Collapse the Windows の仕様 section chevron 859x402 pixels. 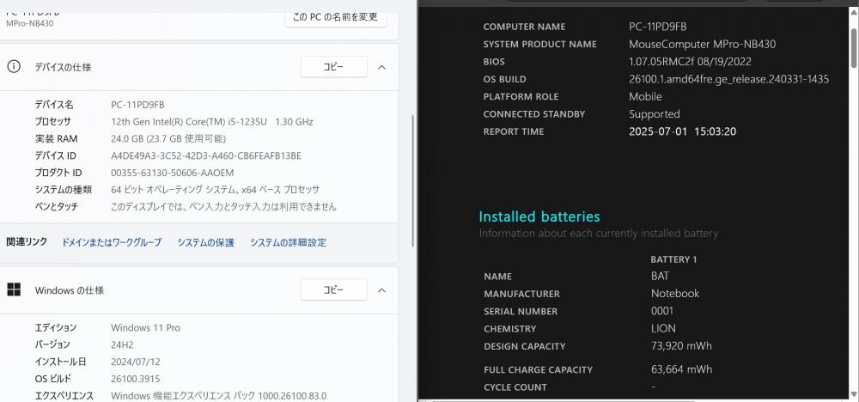tap(382, 289)
